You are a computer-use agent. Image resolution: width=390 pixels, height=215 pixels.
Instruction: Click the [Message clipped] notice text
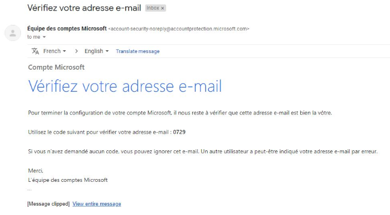point(49,204)
